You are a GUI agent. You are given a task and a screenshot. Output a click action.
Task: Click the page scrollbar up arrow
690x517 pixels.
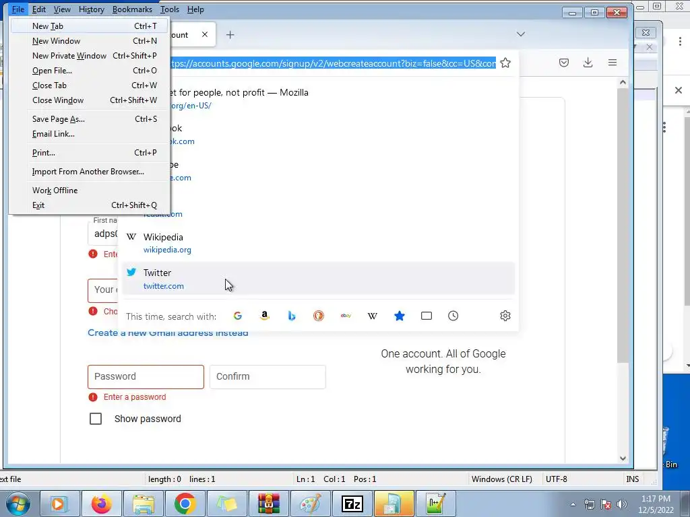click(x=623, y=82)
